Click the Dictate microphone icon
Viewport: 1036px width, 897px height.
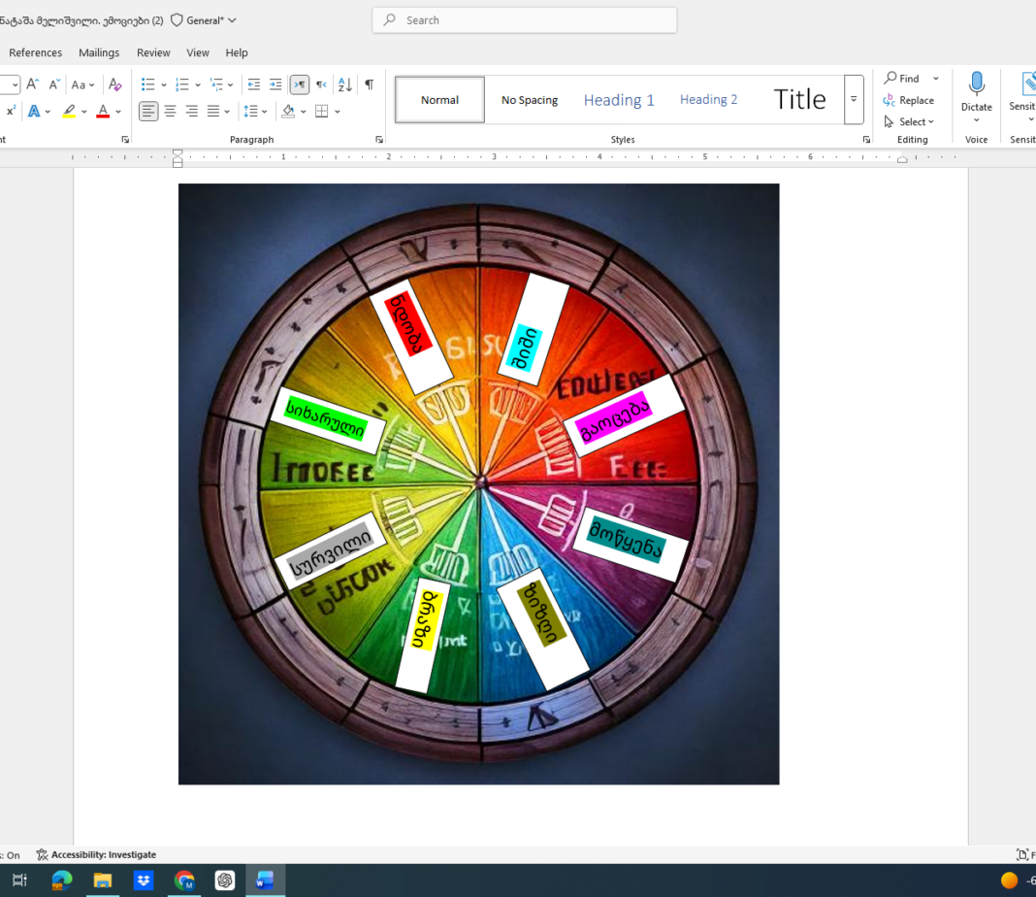pos(976,85)
